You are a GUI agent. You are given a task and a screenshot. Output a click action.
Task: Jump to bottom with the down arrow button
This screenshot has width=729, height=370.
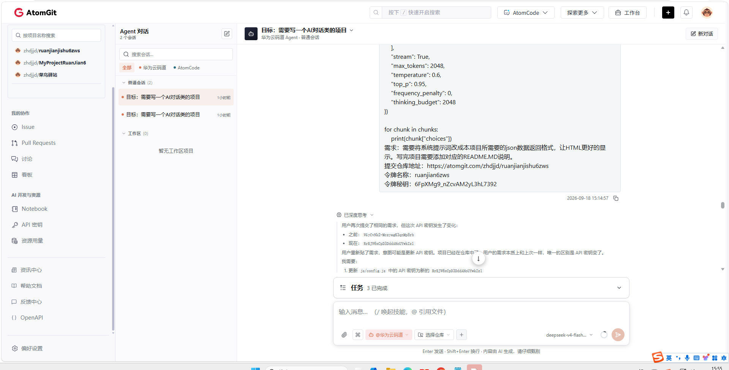[x=478, y=259]
